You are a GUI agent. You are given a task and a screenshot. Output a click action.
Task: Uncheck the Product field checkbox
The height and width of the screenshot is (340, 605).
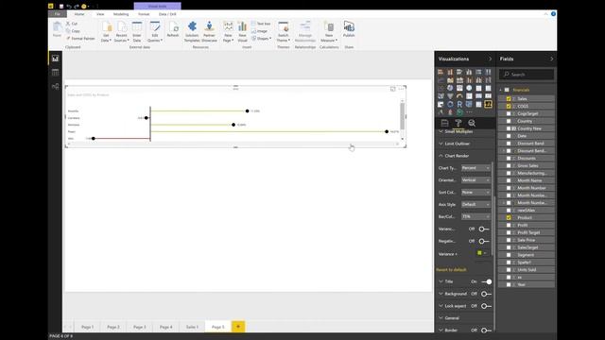pos(509,218)
